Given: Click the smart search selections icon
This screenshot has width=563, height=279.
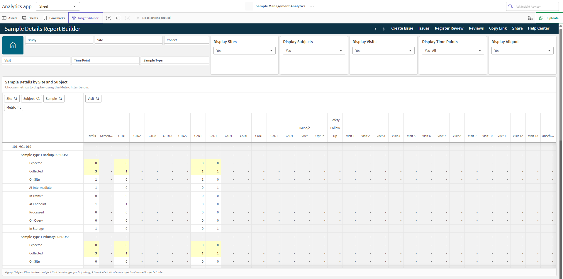Looking at the screenshot, I should [x=108, y=18].
